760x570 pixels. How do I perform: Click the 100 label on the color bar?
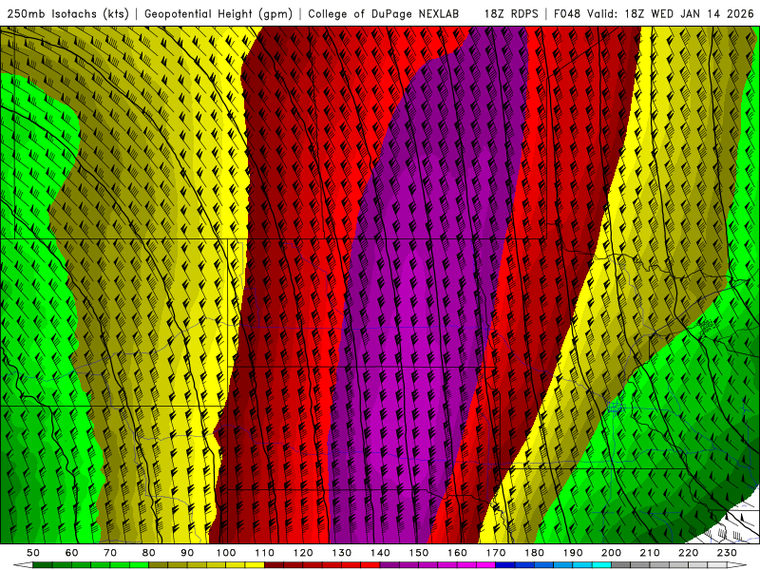pos(226,553)
